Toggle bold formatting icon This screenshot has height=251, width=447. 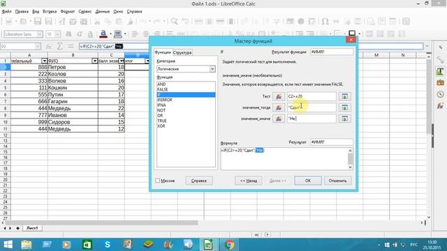68,34
